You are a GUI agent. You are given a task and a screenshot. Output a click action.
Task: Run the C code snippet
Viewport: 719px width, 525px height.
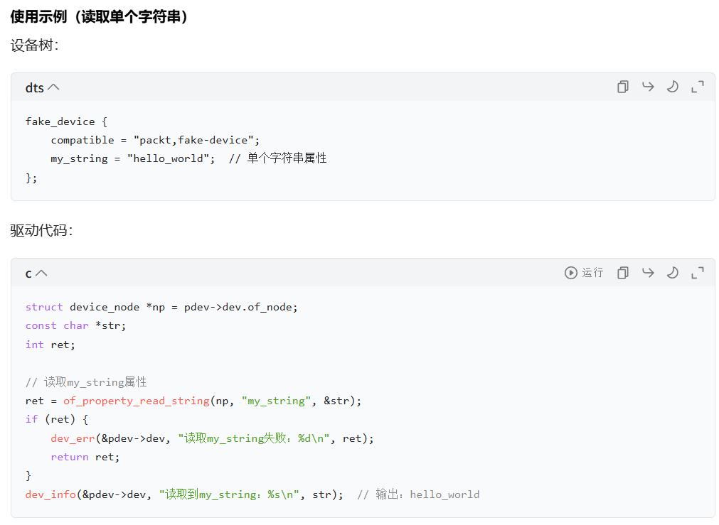coord(584,273)
